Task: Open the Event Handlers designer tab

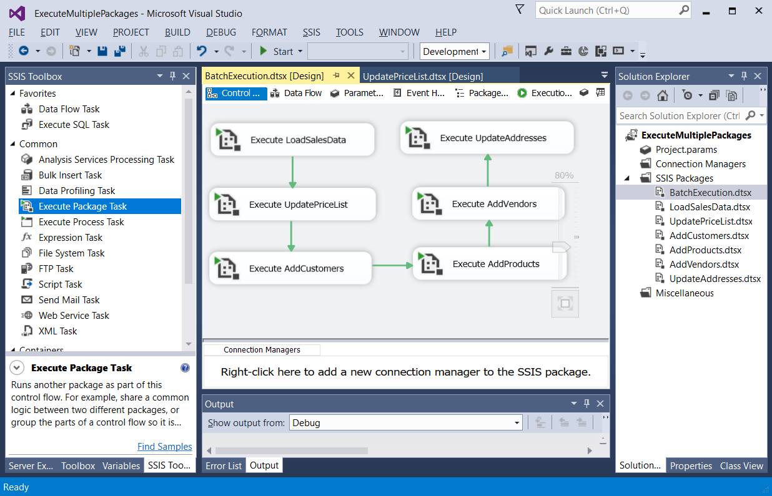Action: click(x=419, y=93)
